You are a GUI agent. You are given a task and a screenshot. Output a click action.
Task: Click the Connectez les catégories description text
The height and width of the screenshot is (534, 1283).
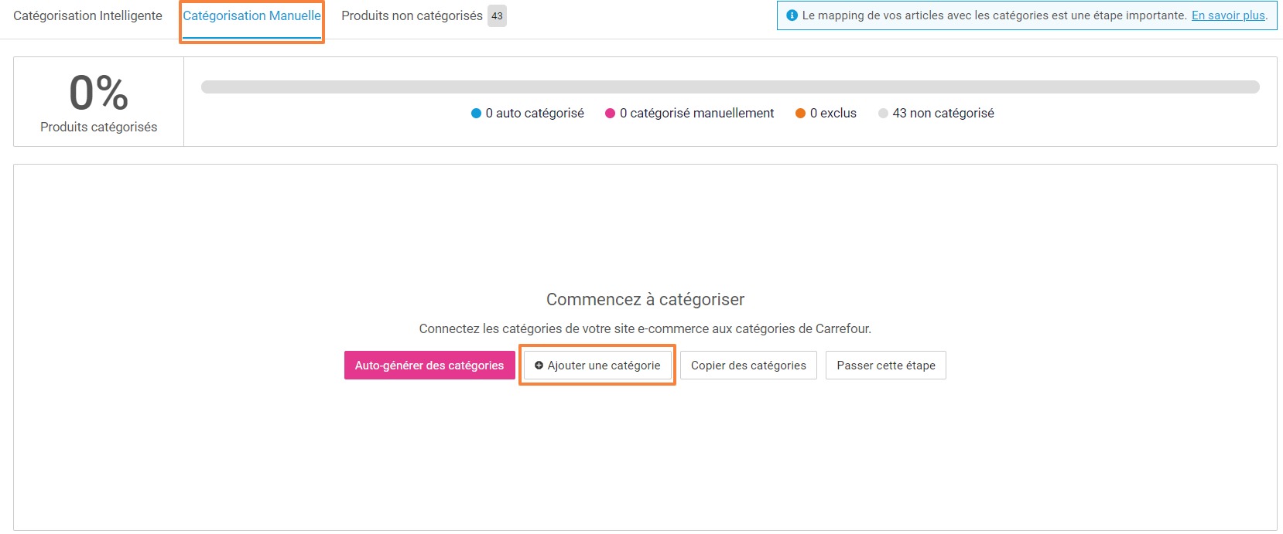point(645,328)
